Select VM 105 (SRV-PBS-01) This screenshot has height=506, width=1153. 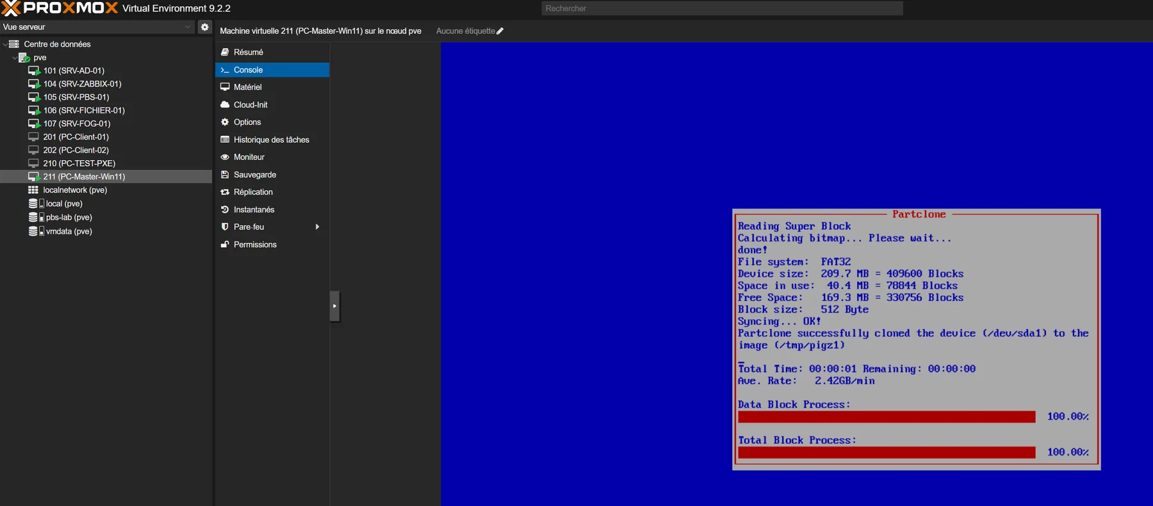(106, 97)
